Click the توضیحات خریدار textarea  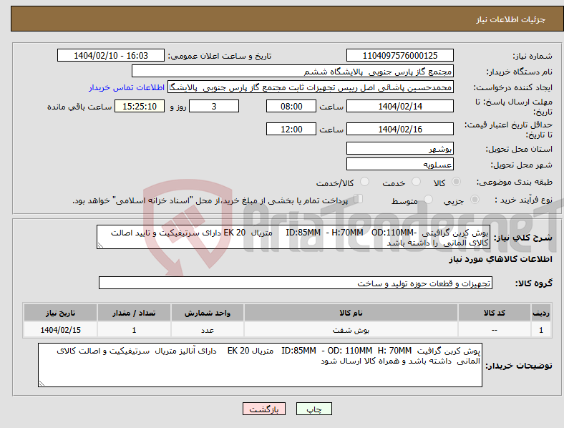coord(260,365)
